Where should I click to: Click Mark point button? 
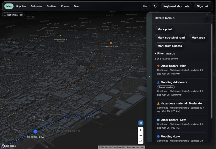[x=165, y=29]
